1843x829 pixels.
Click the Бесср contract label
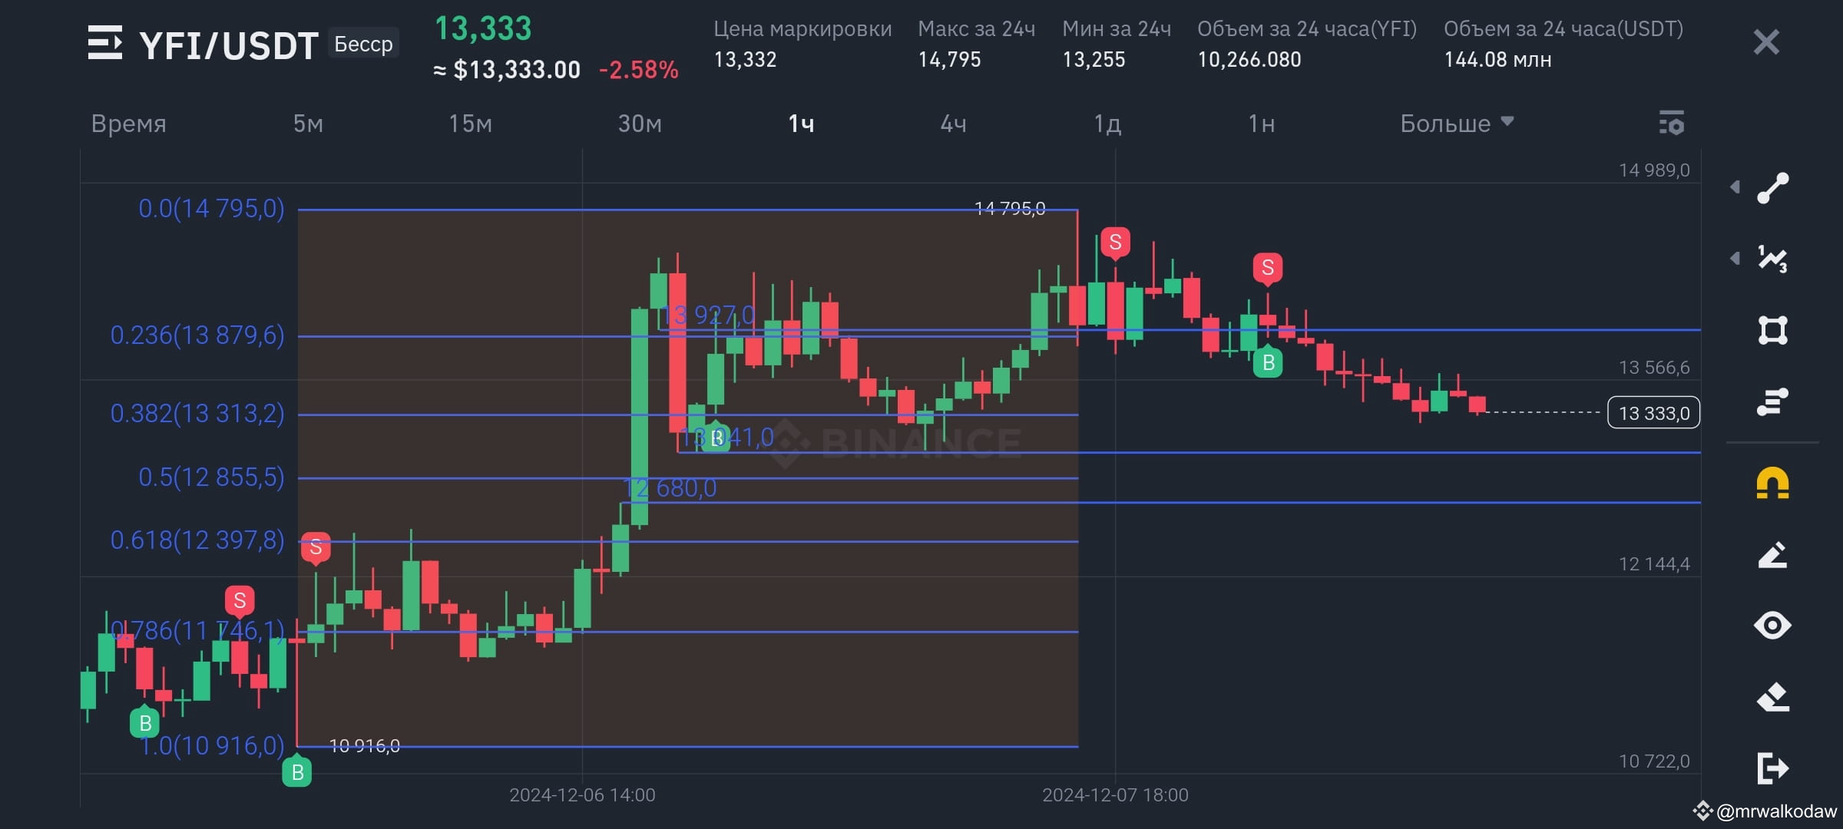[363, 43]
